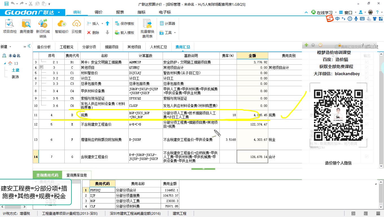Image resolution: width=384 pixels, height=217 pixels.
Task: Open the 计算器 calculator
Action: coord(167,24)
